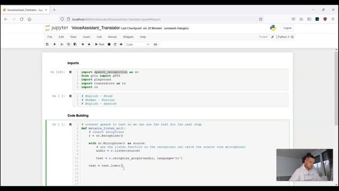Save notebook with the floppy disk icon

tap(47, 45)
